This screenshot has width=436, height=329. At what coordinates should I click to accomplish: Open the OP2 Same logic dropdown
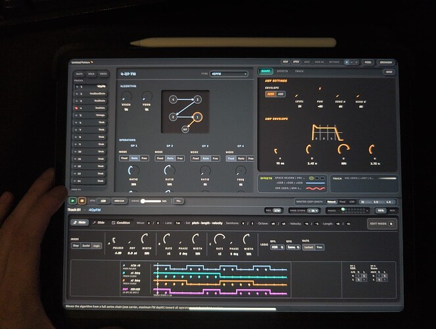[293, 247]
